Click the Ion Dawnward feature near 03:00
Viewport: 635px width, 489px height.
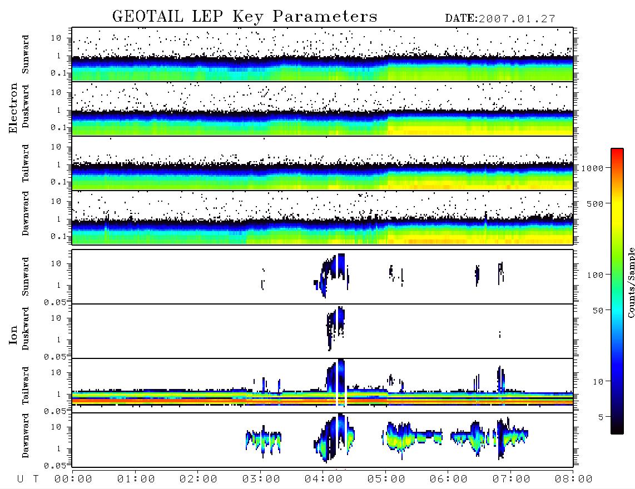pyautogui.click(x=263, y=441)
